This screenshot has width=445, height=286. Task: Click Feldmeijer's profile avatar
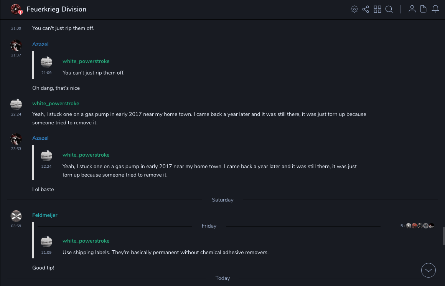pos(16,216)
